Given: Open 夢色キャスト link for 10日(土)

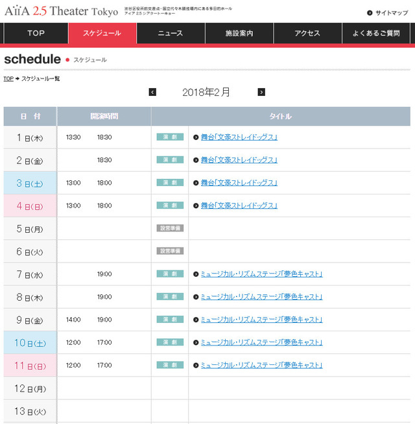Looking at the screenshot, I should pos(261,342).
